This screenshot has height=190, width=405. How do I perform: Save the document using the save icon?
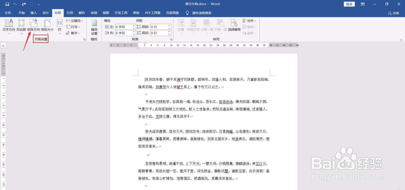click(x=7, y=4)
